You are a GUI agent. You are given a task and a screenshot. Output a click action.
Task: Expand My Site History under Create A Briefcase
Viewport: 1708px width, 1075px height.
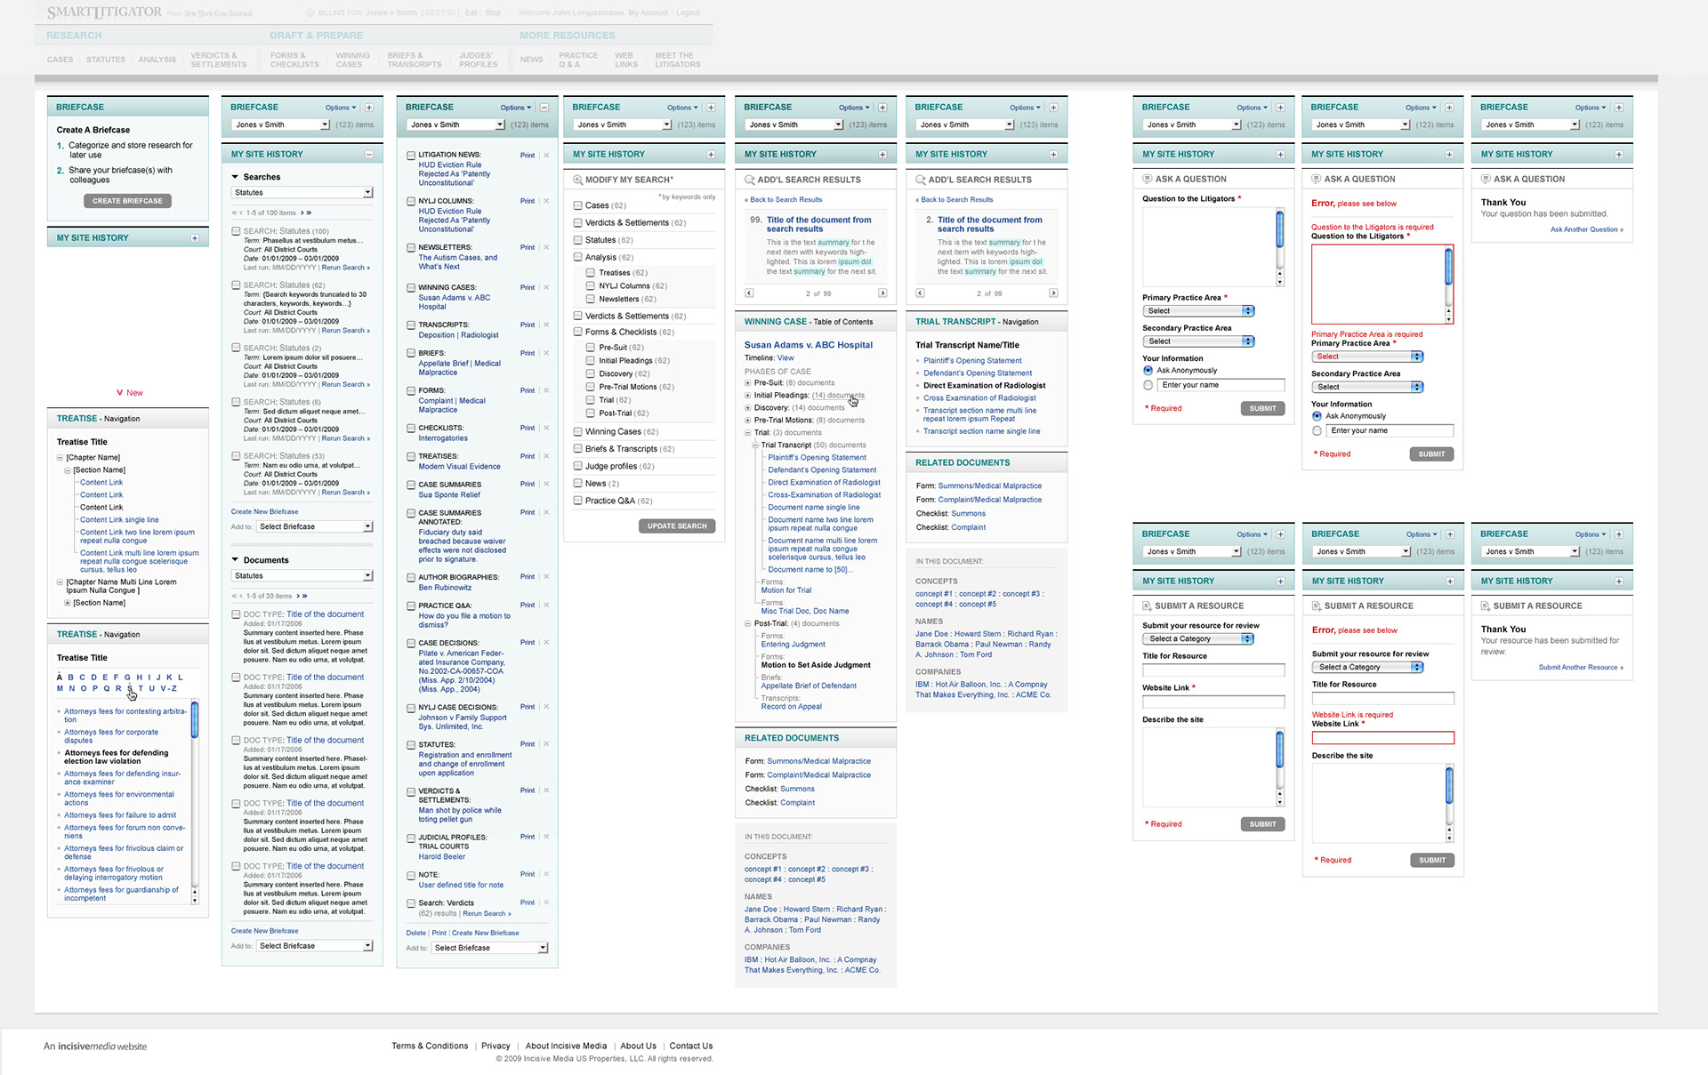[x=195, y=238]
